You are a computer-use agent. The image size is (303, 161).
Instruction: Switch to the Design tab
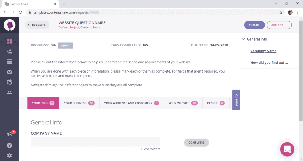pyautogui.click(x=216, y=103)
